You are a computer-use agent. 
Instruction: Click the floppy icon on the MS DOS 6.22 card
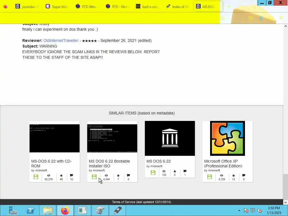(x=153, y=172)
